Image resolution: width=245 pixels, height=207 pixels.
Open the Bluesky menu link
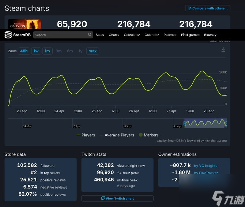click(x=210, y=35)
